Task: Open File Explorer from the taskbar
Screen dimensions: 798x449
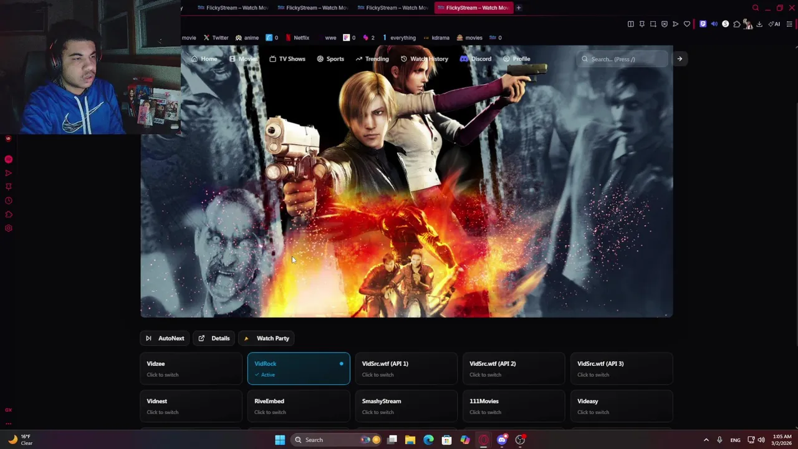Action: 410,440
